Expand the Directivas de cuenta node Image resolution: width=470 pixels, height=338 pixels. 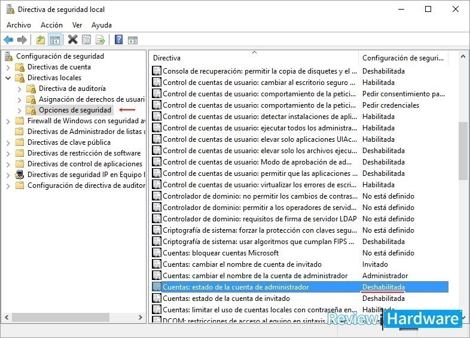coord(8,67)
